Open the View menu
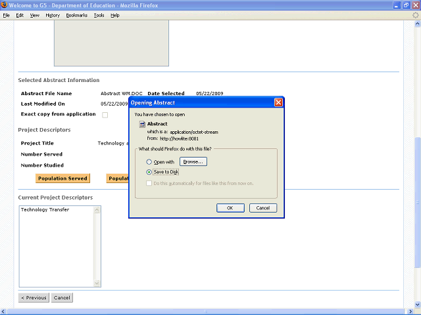Viewport: 421px width, 315px height. pos(35,15)
